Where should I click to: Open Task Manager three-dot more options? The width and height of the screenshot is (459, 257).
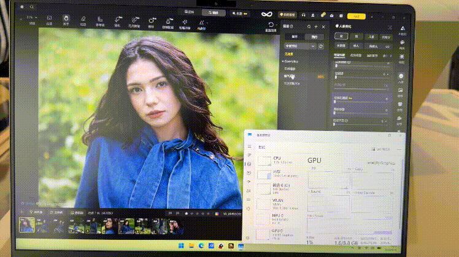[x=399, y=149]
